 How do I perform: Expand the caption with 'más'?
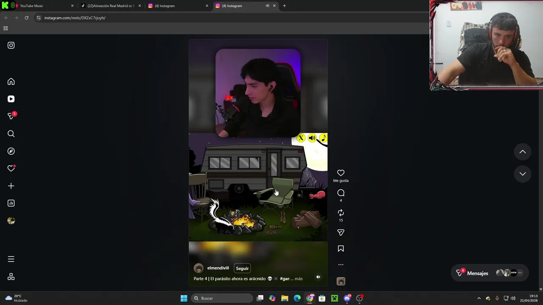tap(299, 279)
